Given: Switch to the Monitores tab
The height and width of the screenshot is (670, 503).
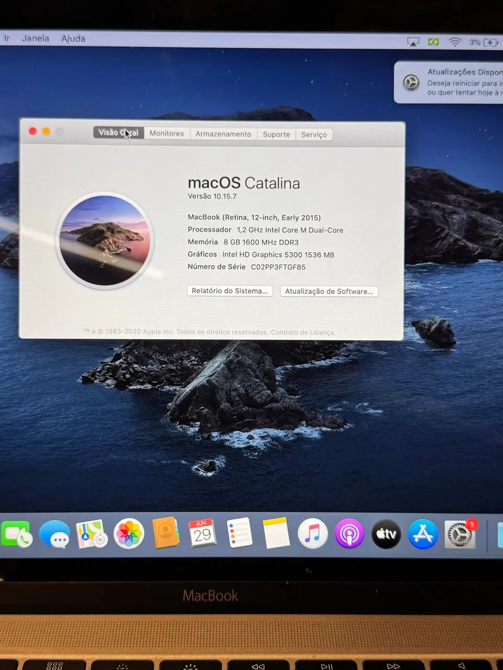Looking at the screenshot, I should coord(167,133).
